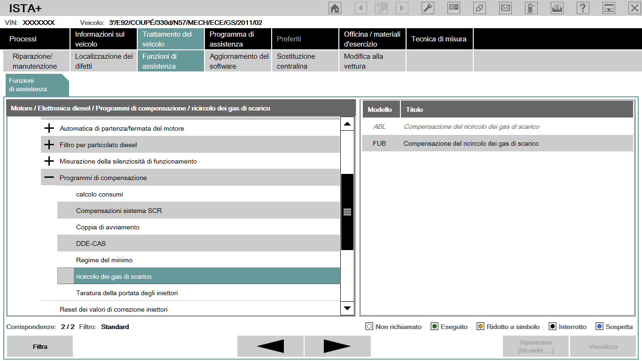The width and height of the screenshot is (642, 361).
Task: Click the tree scrollbar down arrow
Action: click(347, 308)
